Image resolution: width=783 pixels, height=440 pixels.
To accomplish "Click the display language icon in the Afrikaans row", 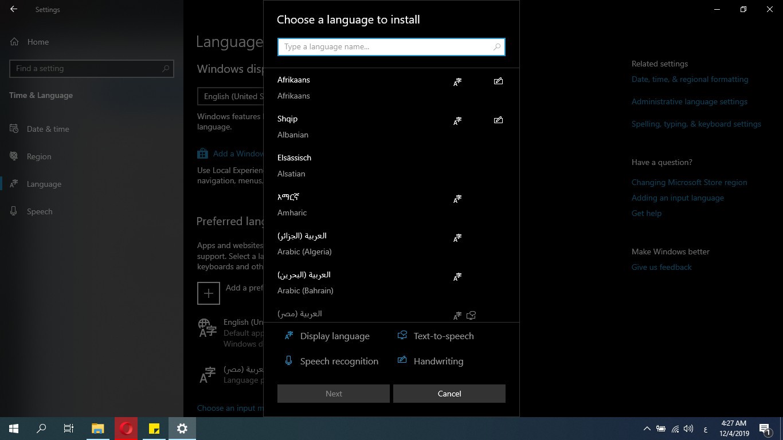I will click(x=457, y=82).
